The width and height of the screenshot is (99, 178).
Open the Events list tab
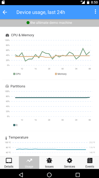coord(90,163)
